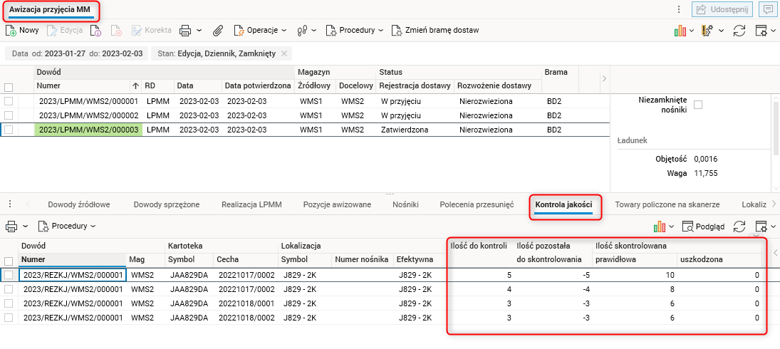
Task: Click the paperclip attachments icon
Action: coord(219,31)
